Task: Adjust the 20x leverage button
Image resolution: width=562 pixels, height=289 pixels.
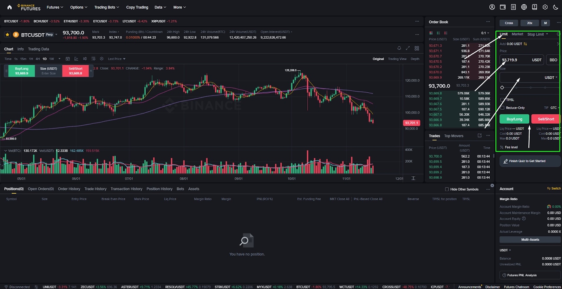Action: (530, 23)
